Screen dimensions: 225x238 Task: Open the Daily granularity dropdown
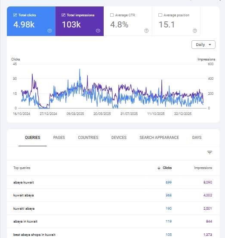(x=203, y=45)
